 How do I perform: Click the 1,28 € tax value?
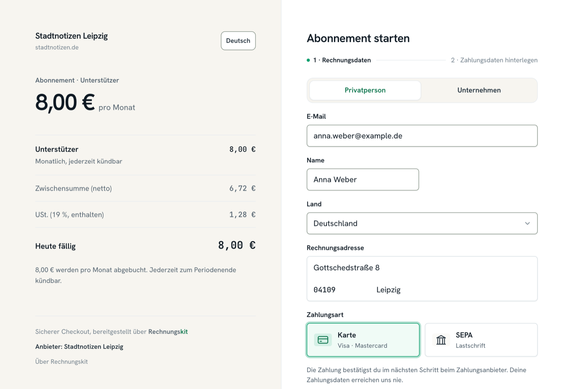click(242, 215)
